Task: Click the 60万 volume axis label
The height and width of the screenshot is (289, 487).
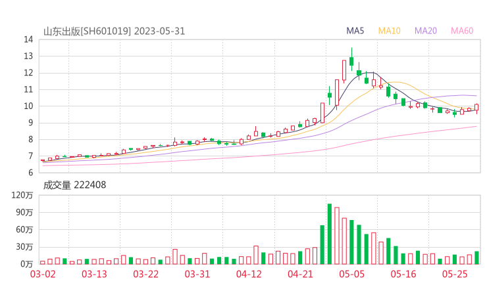Action: click(24, 230)
